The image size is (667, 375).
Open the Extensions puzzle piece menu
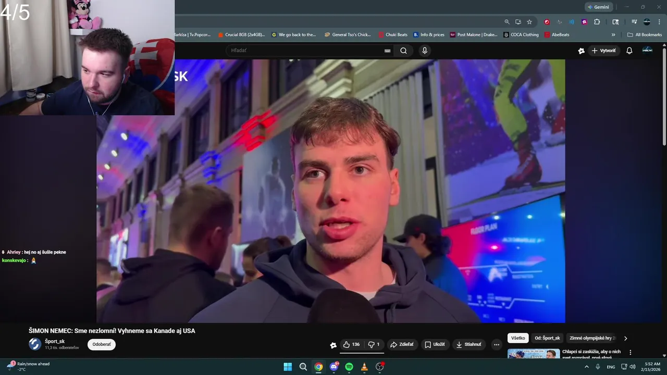pyautogui.click(x=597, y=22)
